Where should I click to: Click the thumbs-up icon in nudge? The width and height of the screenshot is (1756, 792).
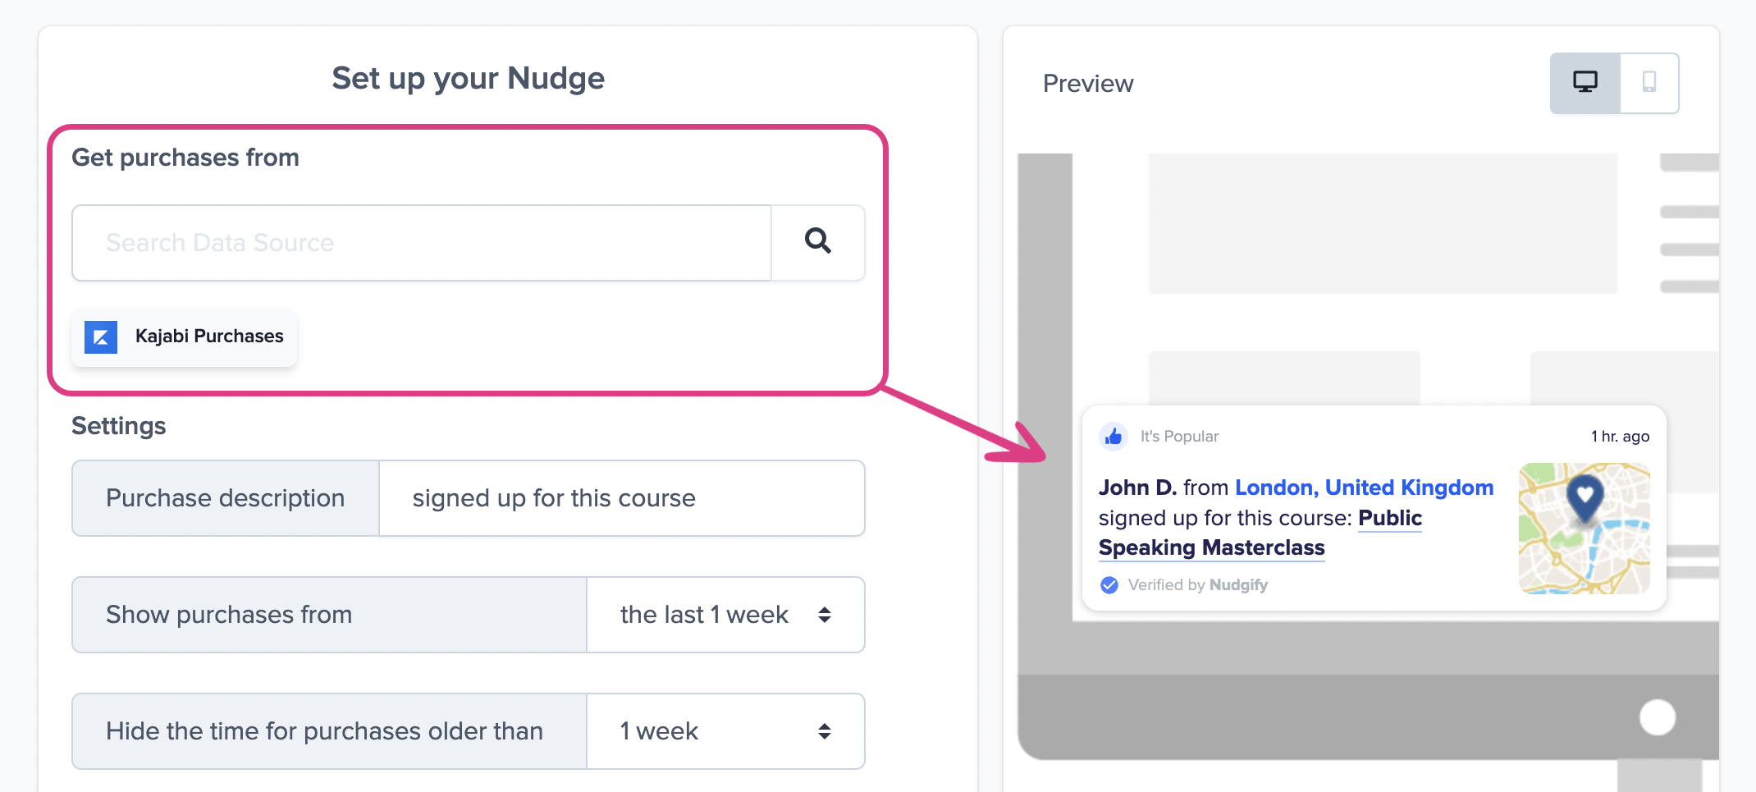pos(1113,436)
